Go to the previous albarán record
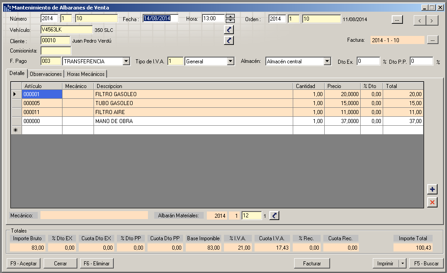 pyautogui.click(x=420, y=21)
